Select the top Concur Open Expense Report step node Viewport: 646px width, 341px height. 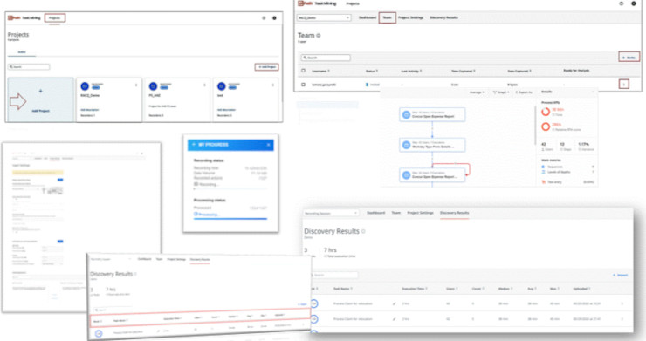pyautogui.click(x=432, y=114)
